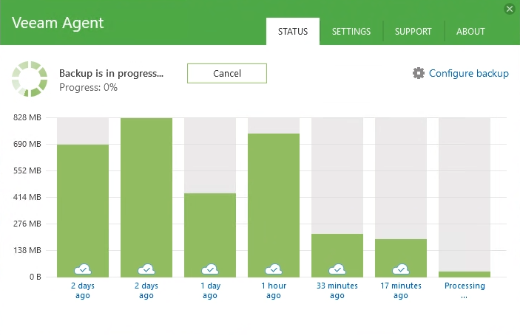
Task: Open the About tab
Action: pyautogui.click(x=470, y=32)
